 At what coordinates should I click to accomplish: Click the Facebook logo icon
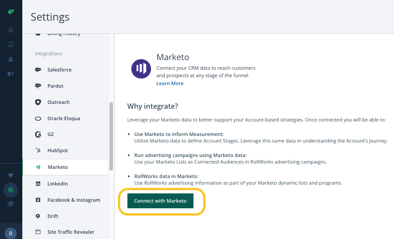pyautogui.click(x=38, y=200)
